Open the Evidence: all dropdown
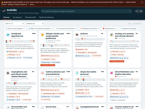The image size is (145, 109). click(x=34, y=23)
